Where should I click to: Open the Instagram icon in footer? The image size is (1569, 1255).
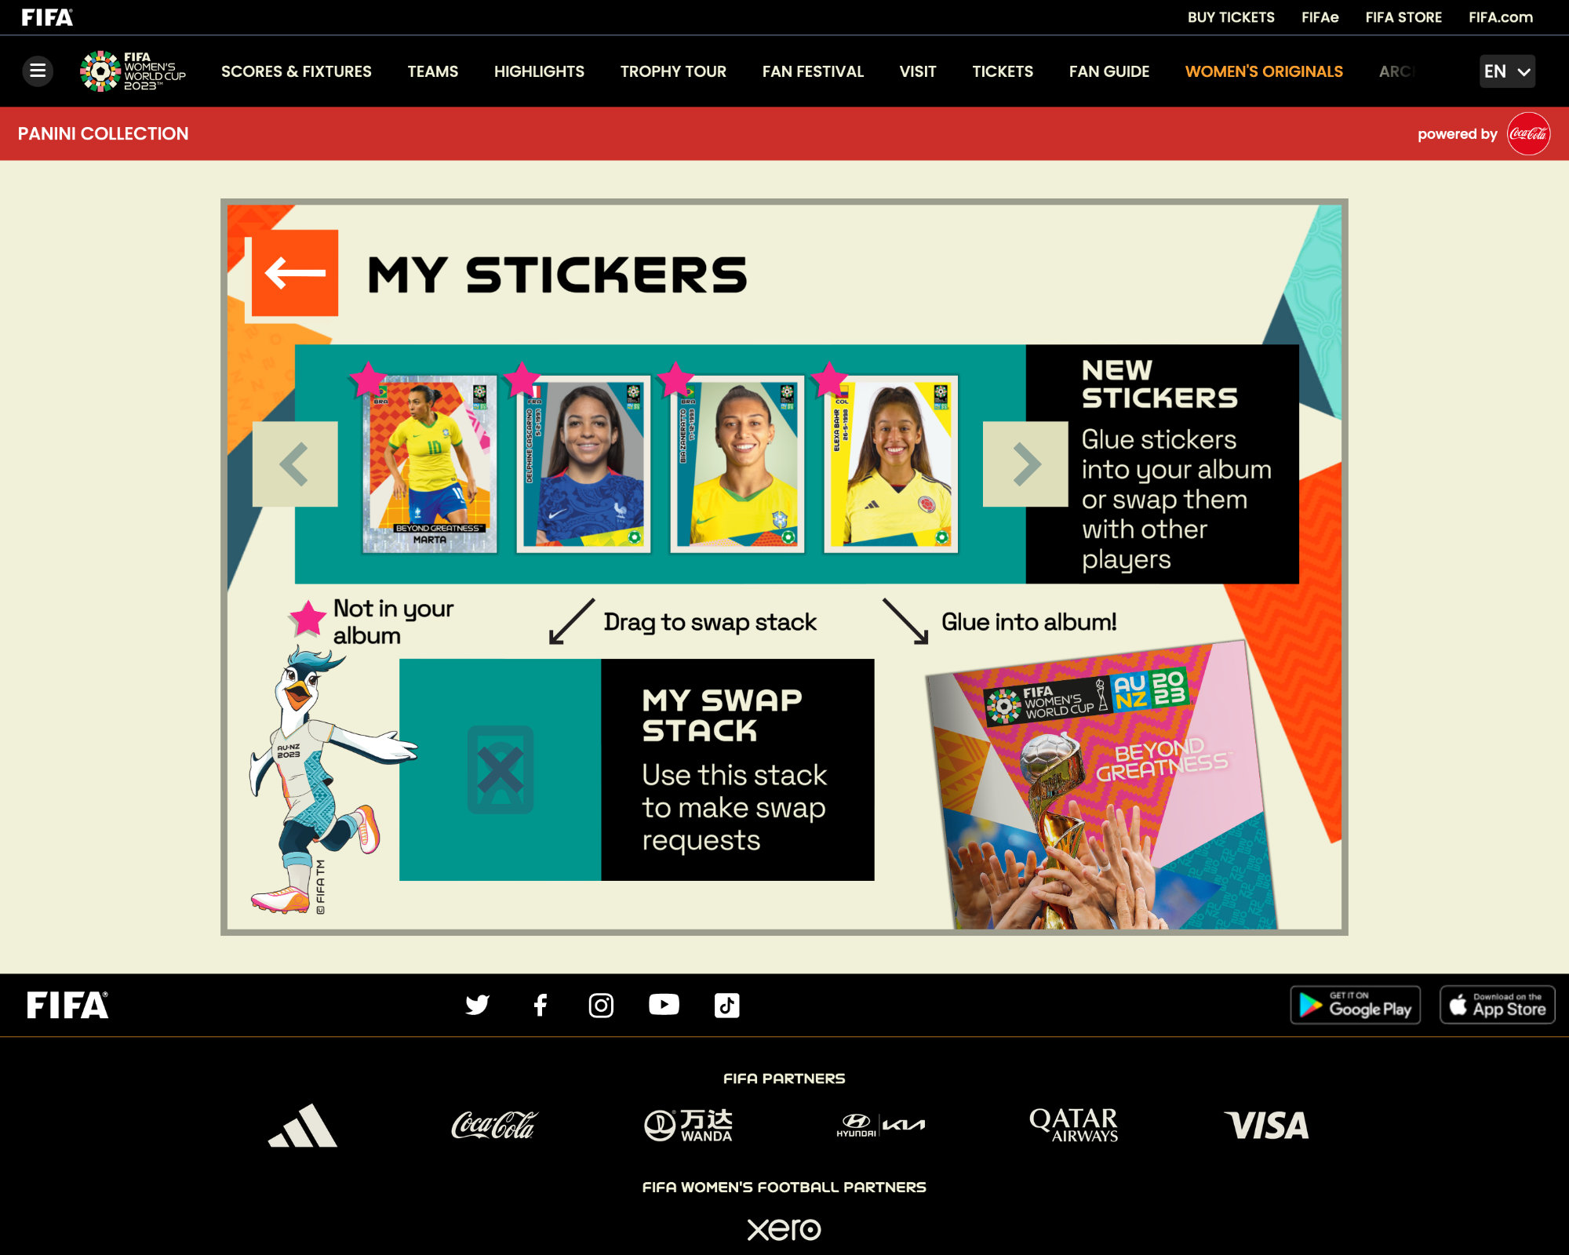click(x=601, y=1005)
